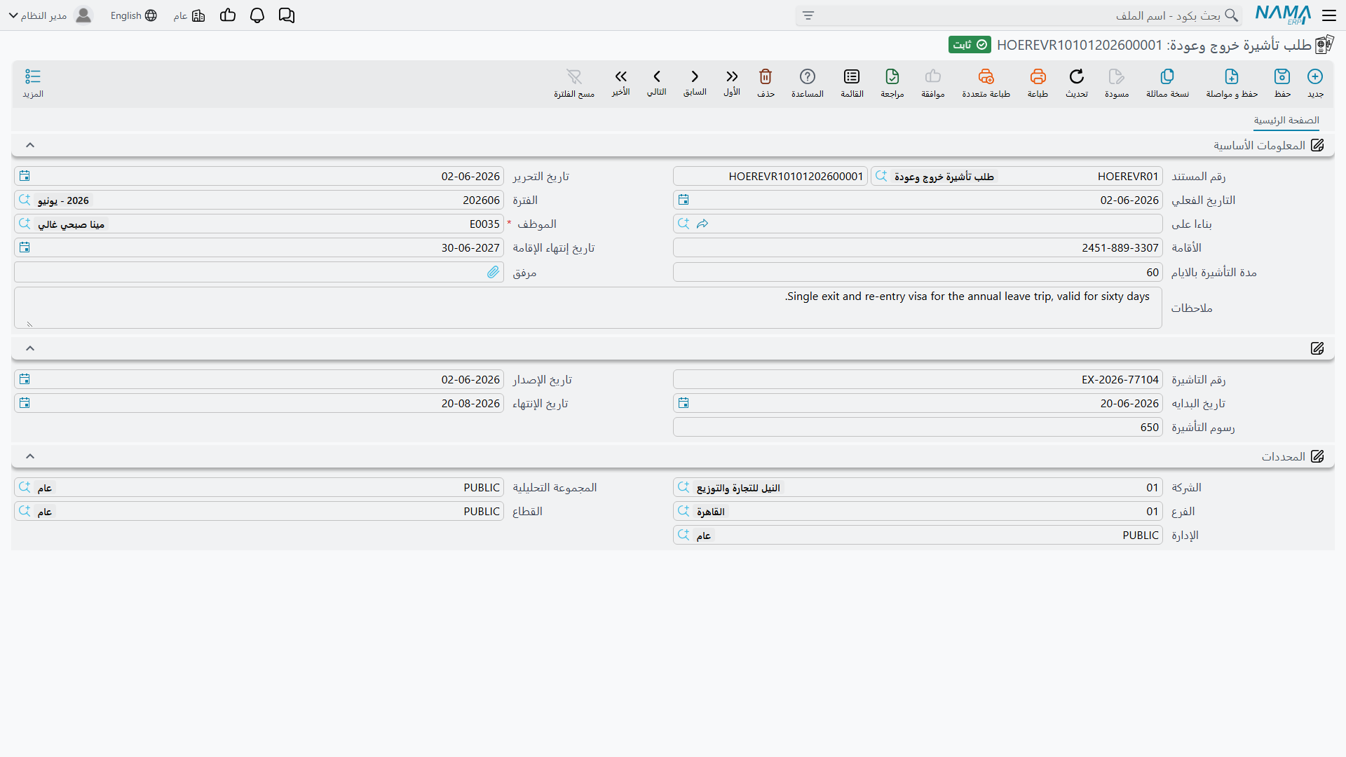Select الصفحة الرئيسية tab

point(1286,121)
